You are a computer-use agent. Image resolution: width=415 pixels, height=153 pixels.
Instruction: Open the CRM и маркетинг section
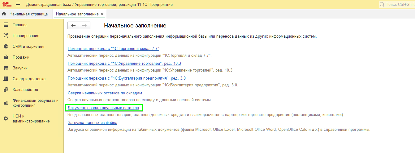pos(29,47)
